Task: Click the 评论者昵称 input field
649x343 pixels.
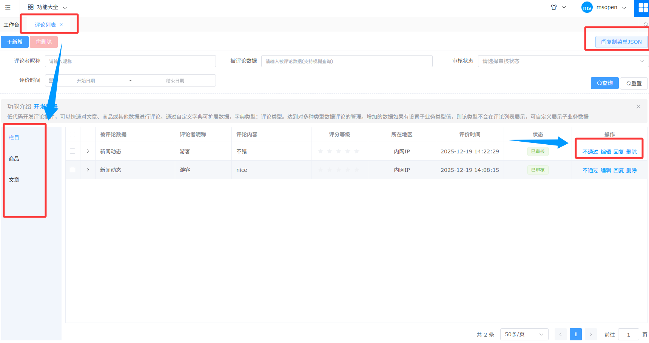Action: point(130,61)
